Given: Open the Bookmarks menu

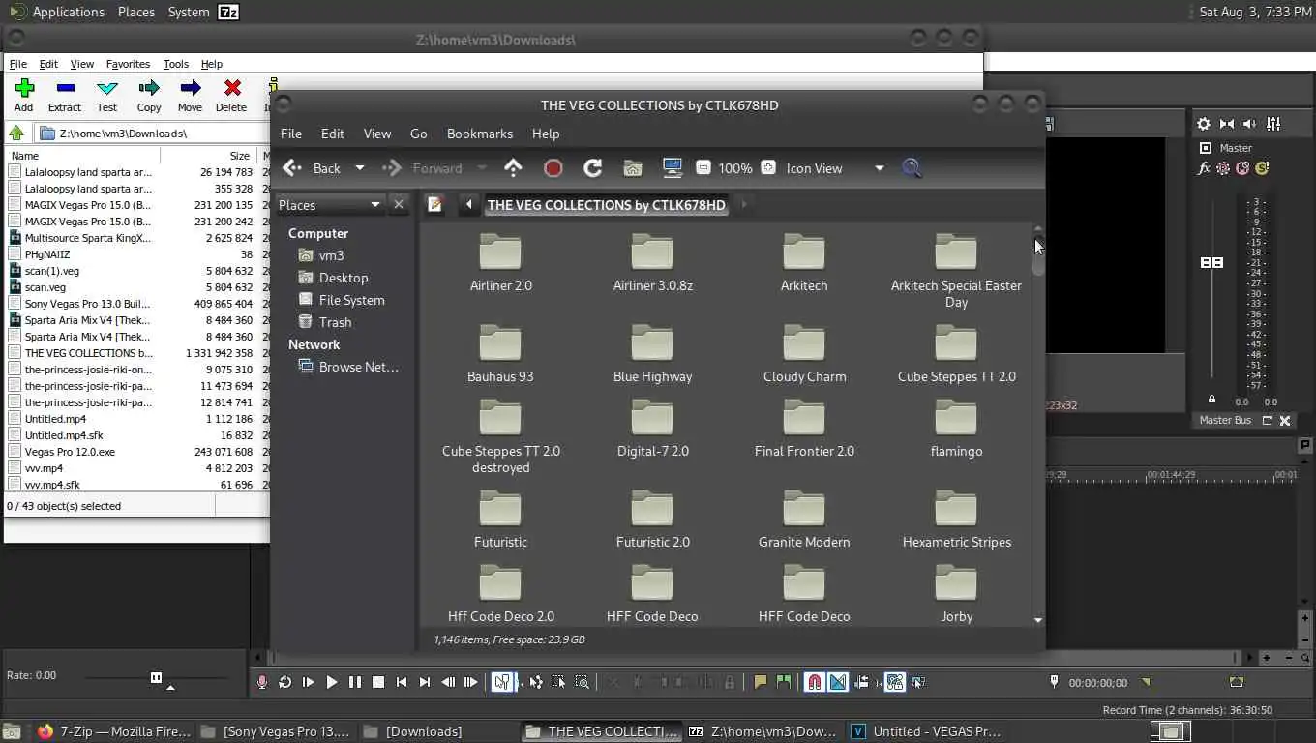Looking at the screenshot, I should tap(480, 134).
